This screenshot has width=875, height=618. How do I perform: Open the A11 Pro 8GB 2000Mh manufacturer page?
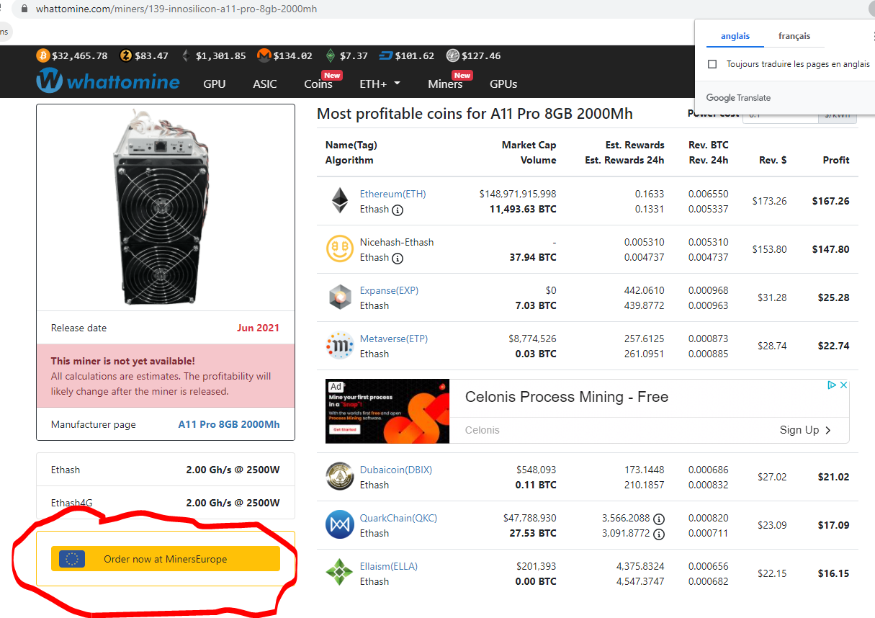(230, 424)
